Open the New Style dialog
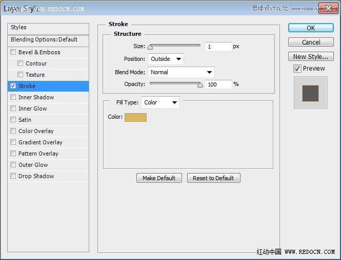This screenshot has height=260, width=341. coord(310,56)
